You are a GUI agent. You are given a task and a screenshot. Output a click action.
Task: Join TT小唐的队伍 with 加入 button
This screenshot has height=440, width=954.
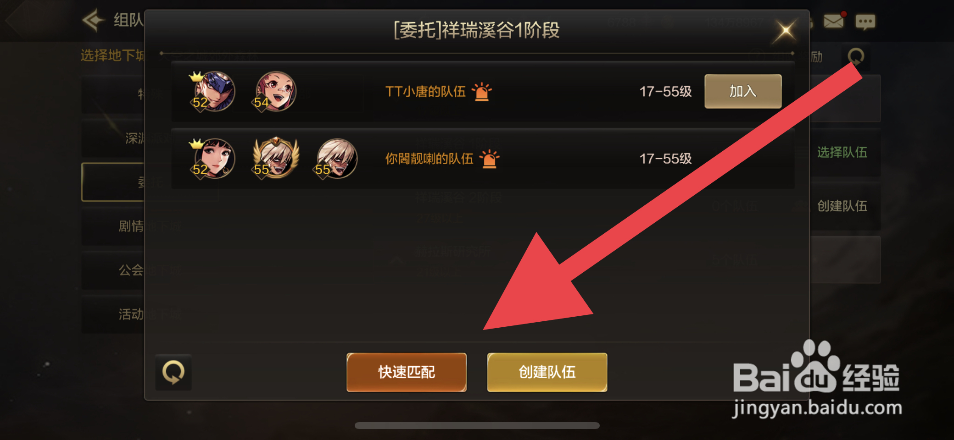[743, 91]
